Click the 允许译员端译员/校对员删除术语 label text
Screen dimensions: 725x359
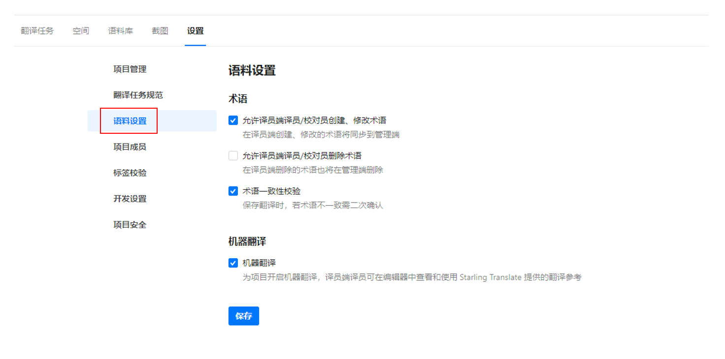pyautogui.click(x=302, y=156)
